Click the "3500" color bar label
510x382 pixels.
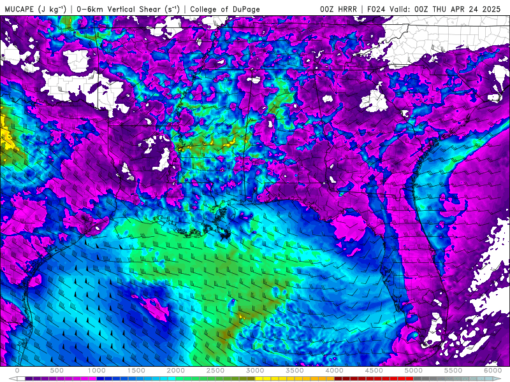coord(295,371)
